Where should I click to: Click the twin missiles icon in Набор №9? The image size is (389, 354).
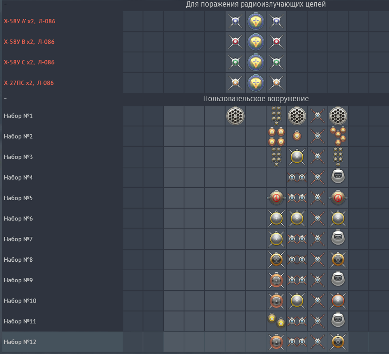(297, 280)
